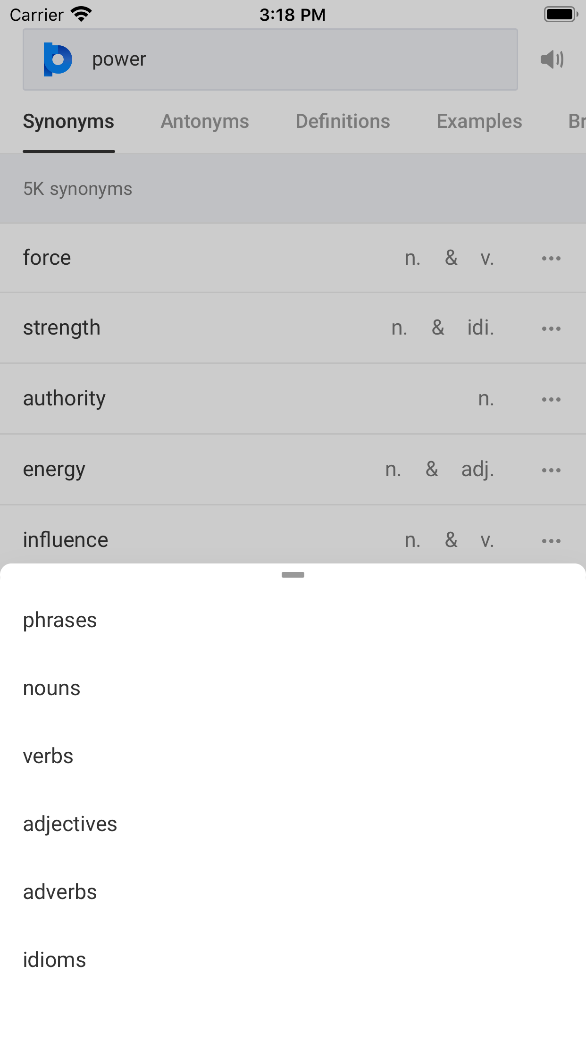Open the synonym entry authority

click(65, 399)
